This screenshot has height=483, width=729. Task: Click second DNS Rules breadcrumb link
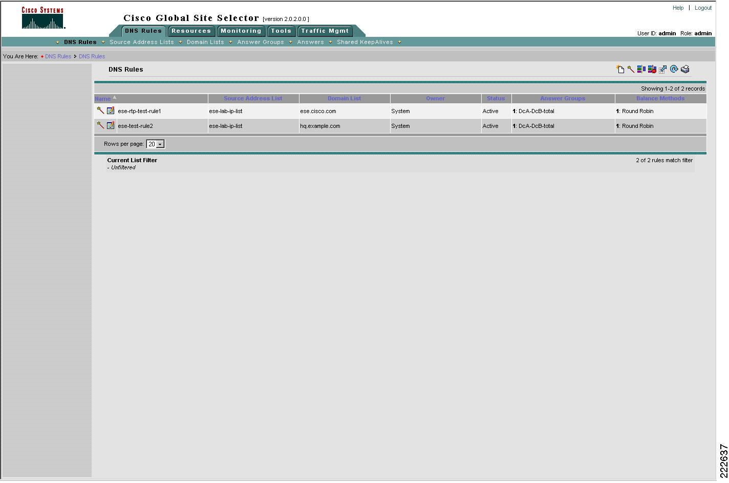92,56
